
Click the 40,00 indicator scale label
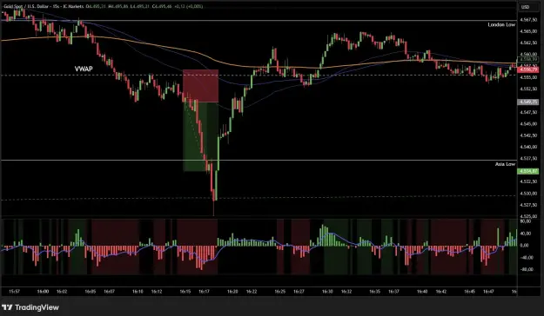(x=525, y=234)
